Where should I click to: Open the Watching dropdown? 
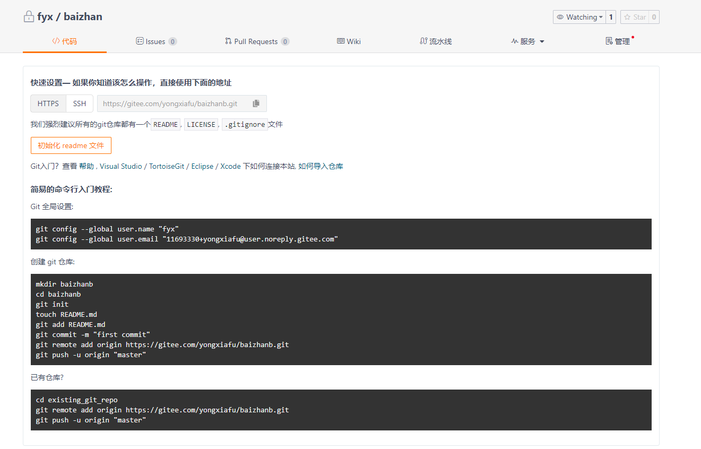(x=579, y=17)
